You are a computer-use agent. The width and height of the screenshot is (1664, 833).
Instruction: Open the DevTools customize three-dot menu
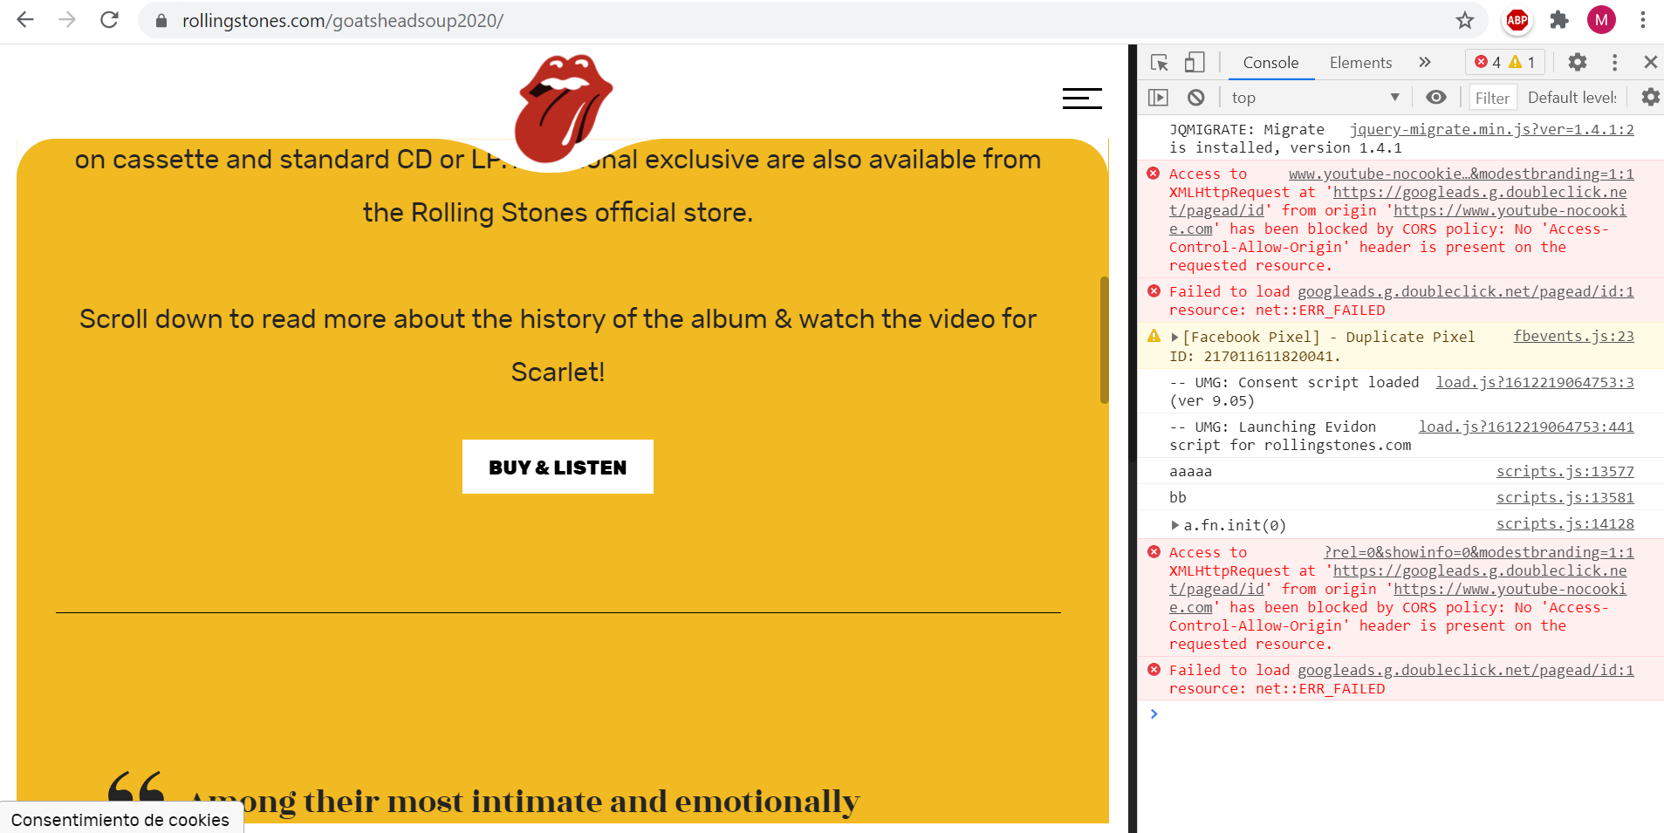(x=1615, y=63)
